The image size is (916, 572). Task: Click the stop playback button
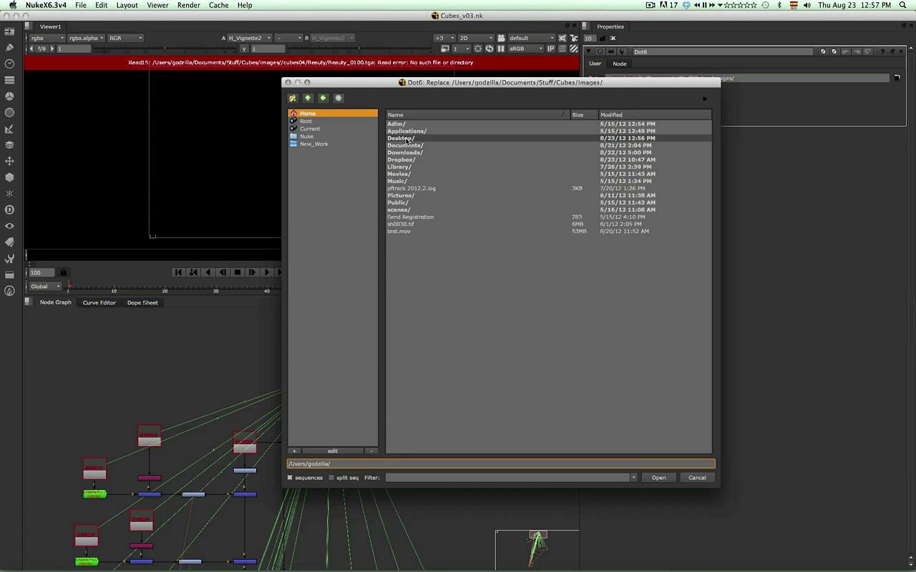pos(238,272)
